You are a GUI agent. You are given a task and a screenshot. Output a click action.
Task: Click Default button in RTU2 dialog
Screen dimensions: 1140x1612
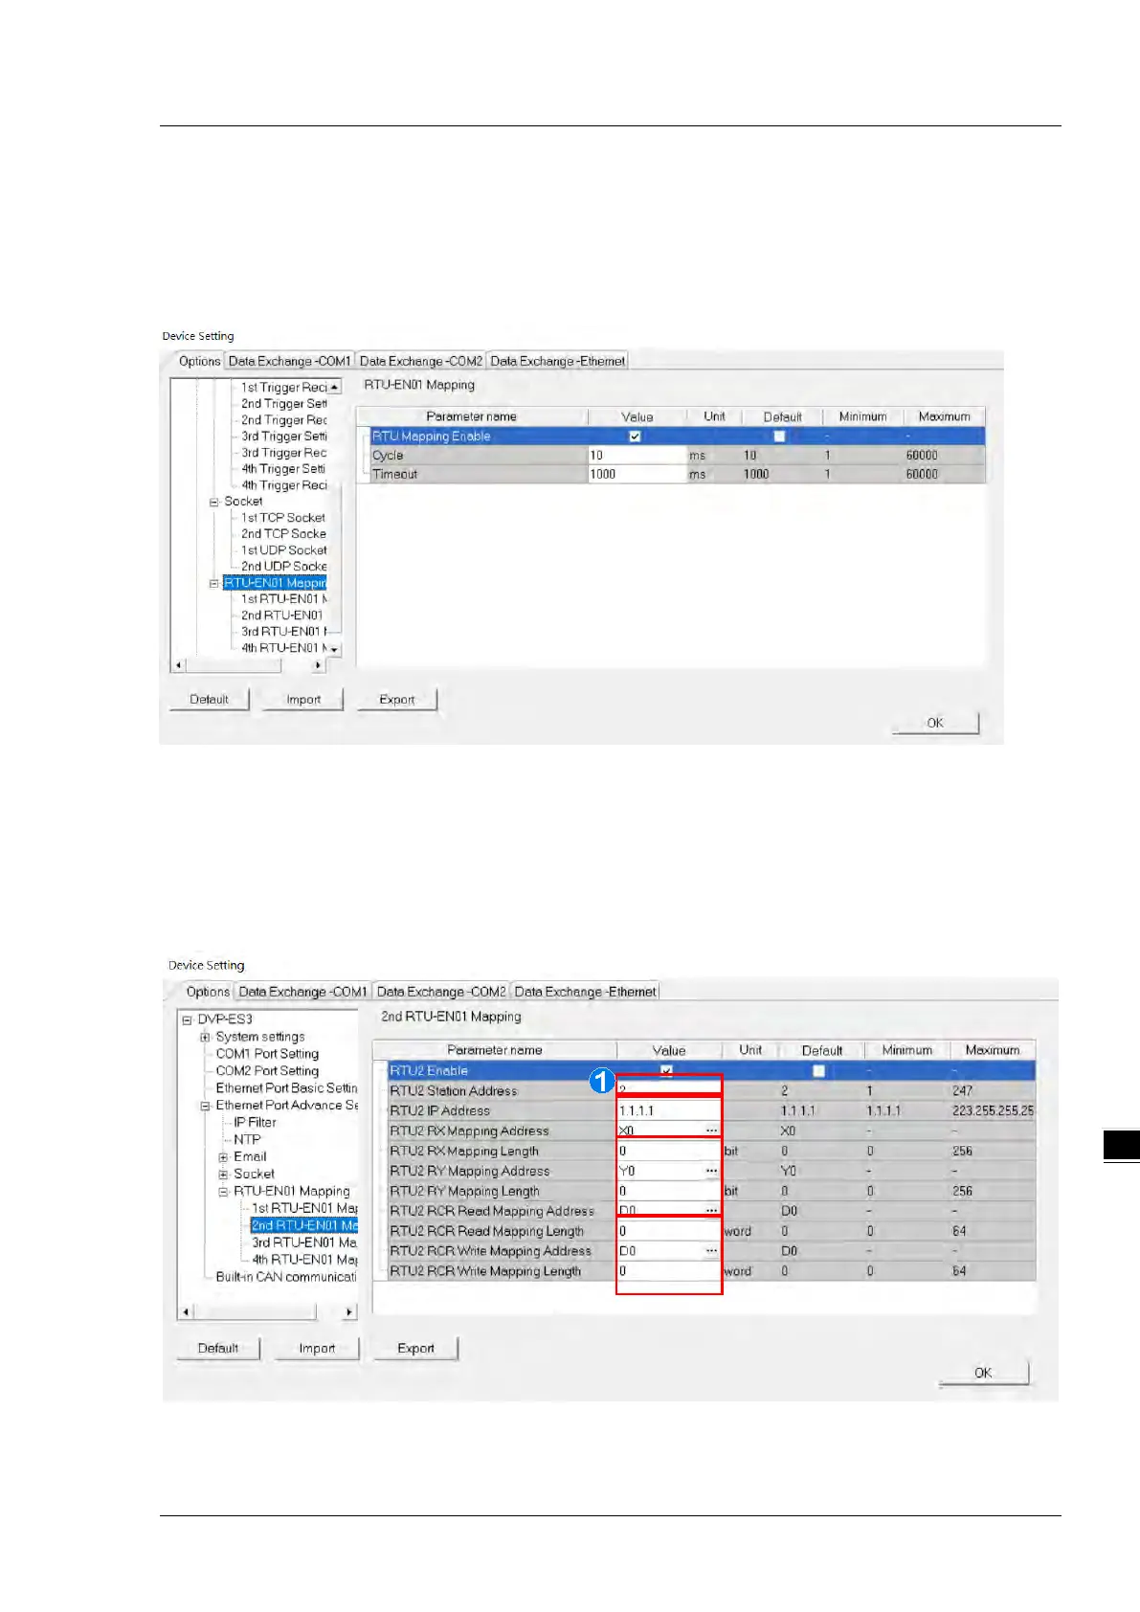tap(218, 1348)
